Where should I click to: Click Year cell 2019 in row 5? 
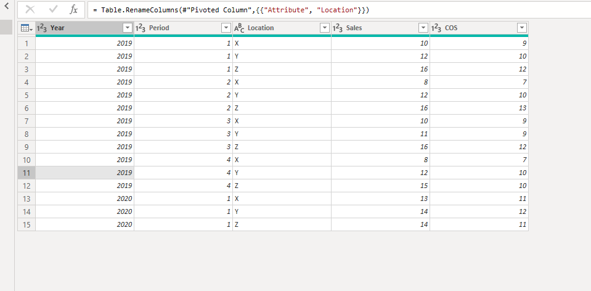click(85, 95)
